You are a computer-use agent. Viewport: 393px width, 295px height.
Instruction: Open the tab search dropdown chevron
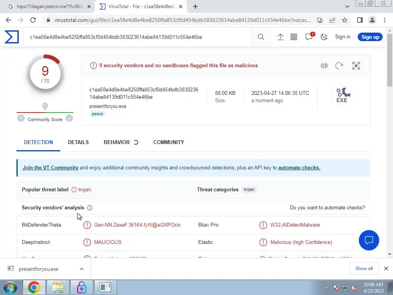pos(347,7)
